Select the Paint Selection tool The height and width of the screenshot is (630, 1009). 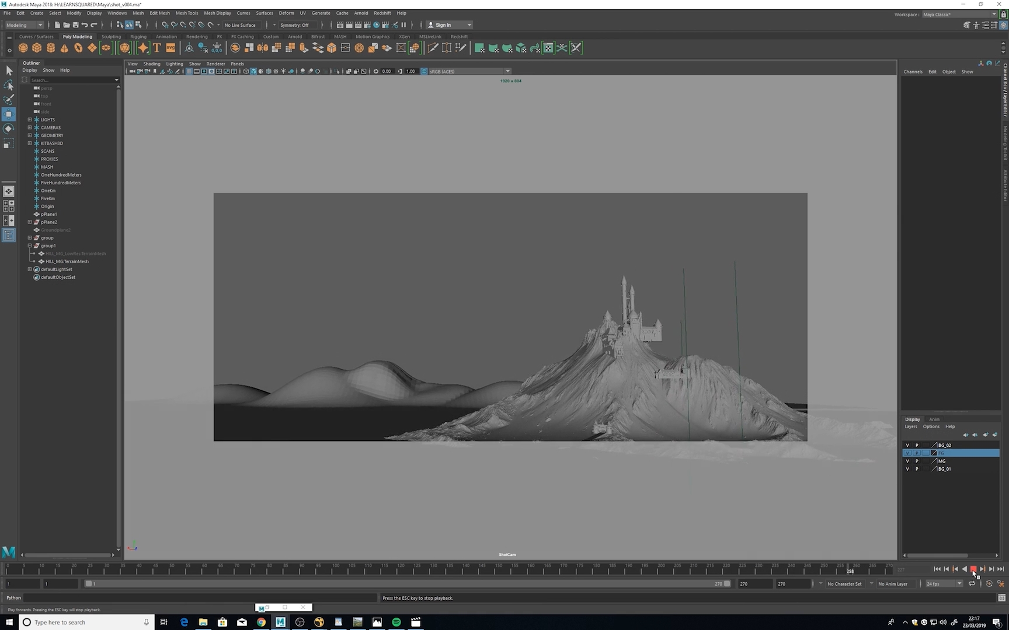(x=9, y=99)
